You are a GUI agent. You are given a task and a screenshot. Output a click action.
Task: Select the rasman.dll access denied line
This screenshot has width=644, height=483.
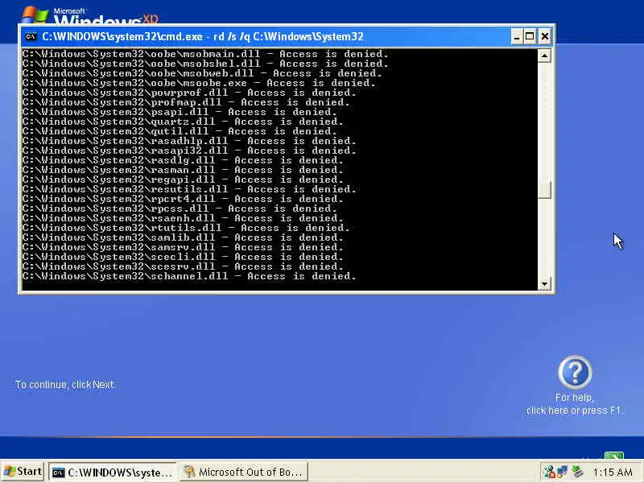183,170
